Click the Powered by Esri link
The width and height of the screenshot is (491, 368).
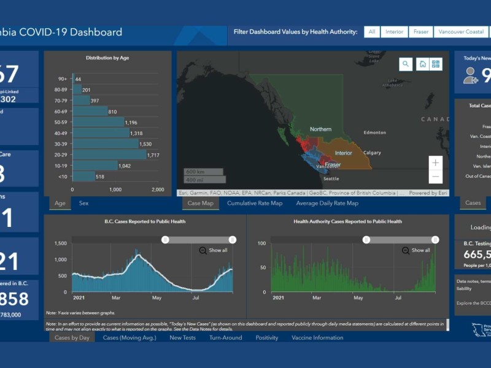click(x=427, y=193)
